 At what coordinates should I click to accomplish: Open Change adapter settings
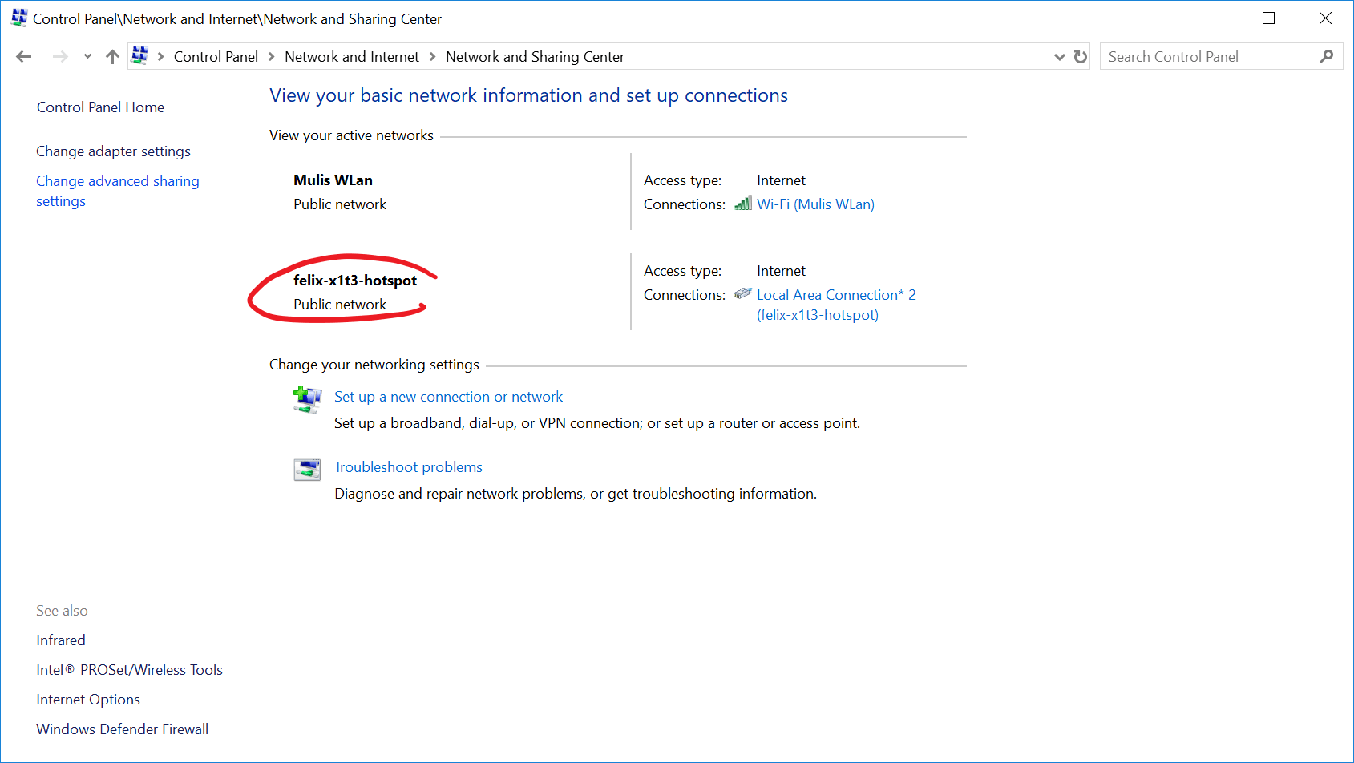(x=113, y=151)
